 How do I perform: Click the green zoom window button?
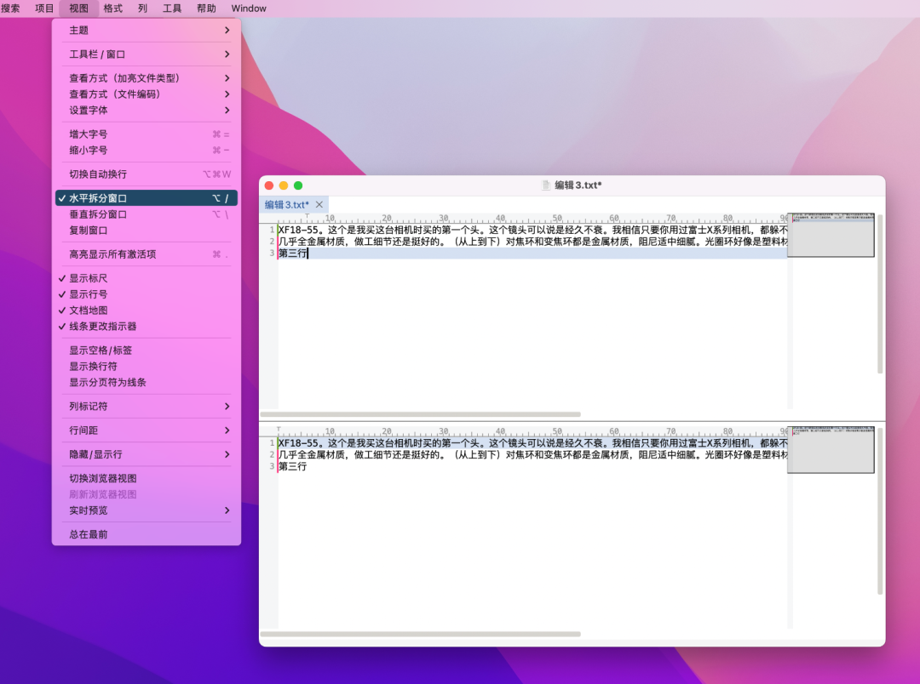coord(298,185)
